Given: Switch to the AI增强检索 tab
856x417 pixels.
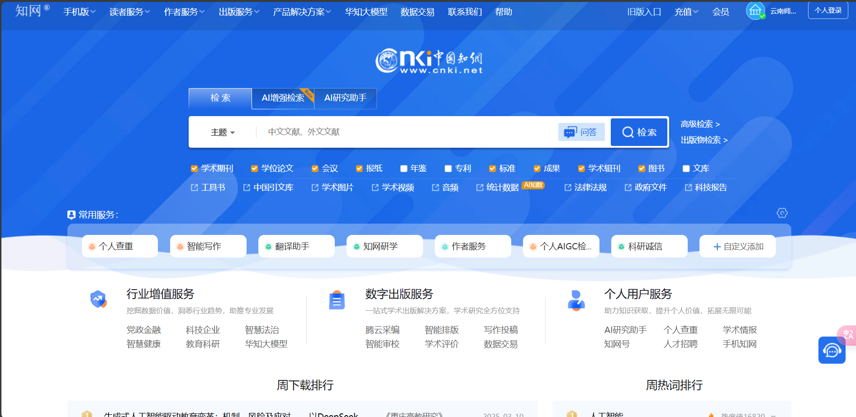Looking at the screenshot, I should point(283,98).
